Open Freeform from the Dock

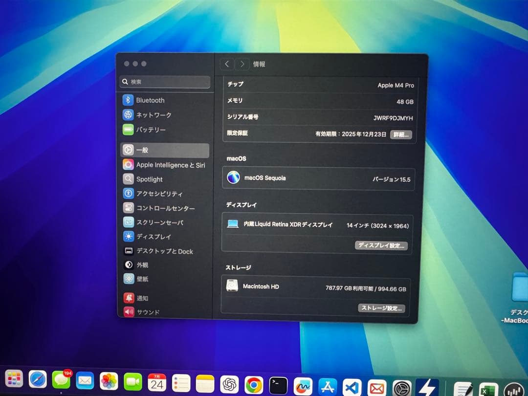[x=303, y=387]
